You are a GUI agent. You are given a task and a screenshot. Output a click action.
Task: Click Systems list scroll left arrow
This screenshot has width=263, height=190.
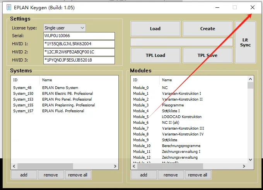pos(14,166)
